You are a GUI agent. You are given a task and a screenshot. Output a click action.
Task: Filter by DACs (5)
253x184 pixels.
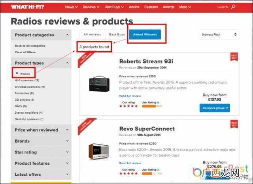point(21,106)
